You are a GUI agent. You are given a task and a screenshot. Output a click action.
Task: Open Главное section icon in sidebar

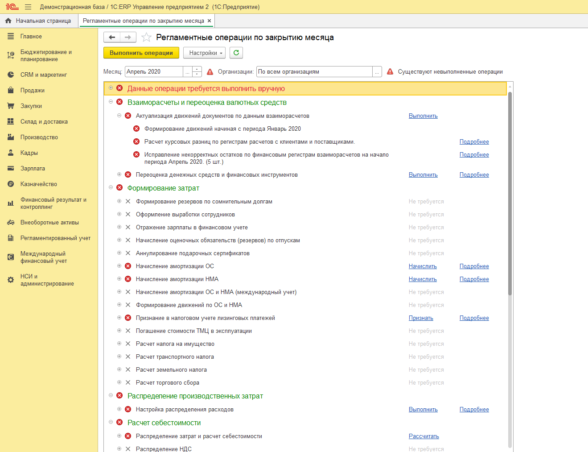coord(11,37)
